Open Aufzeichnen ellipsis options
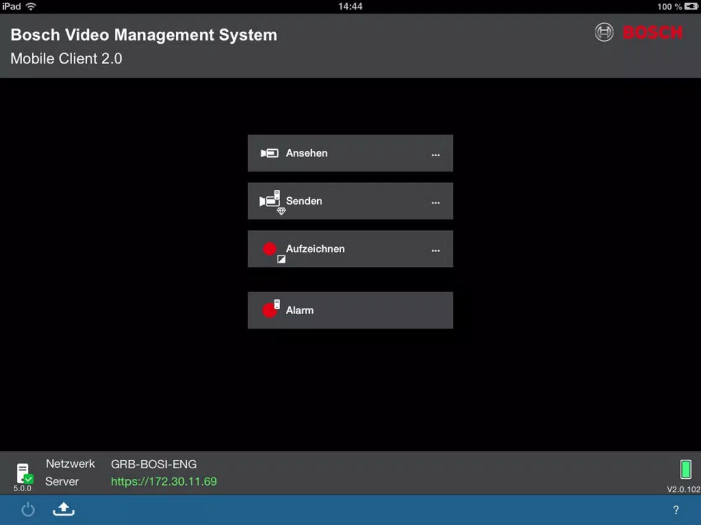701x525 pixels. [436, 250]
